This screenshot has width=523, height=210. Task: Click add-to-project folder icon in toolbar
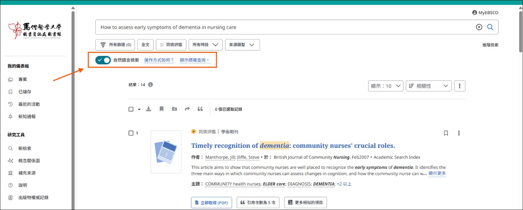tap(174, 109)
